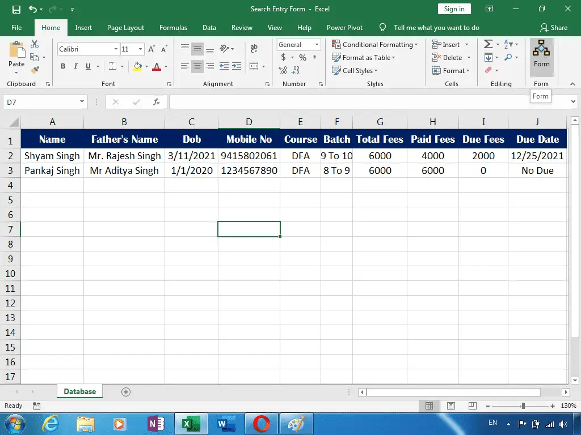Click the Decrease Decimal icon

click(296, 70)
